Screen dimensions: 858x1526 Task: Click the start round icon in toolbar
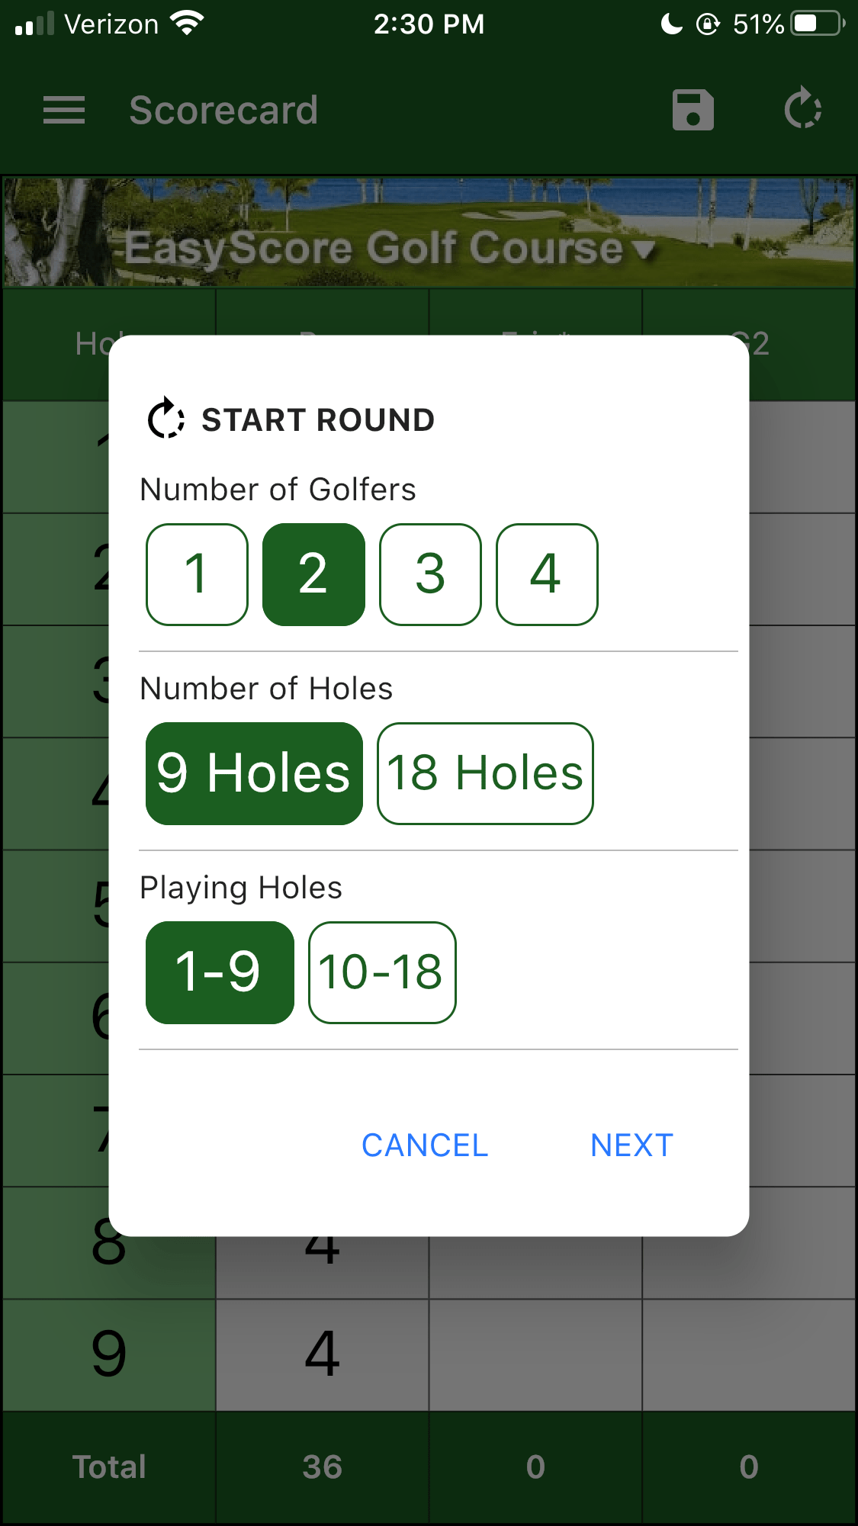[x=805, y=109]
